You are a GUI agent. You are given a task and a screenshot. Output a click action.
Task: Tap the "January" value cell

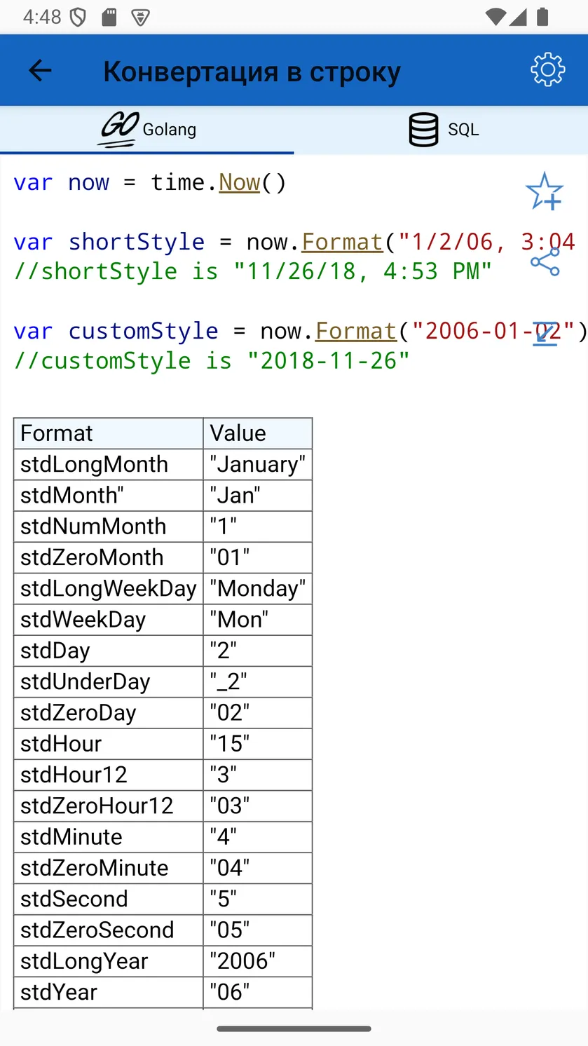[258, 464]
